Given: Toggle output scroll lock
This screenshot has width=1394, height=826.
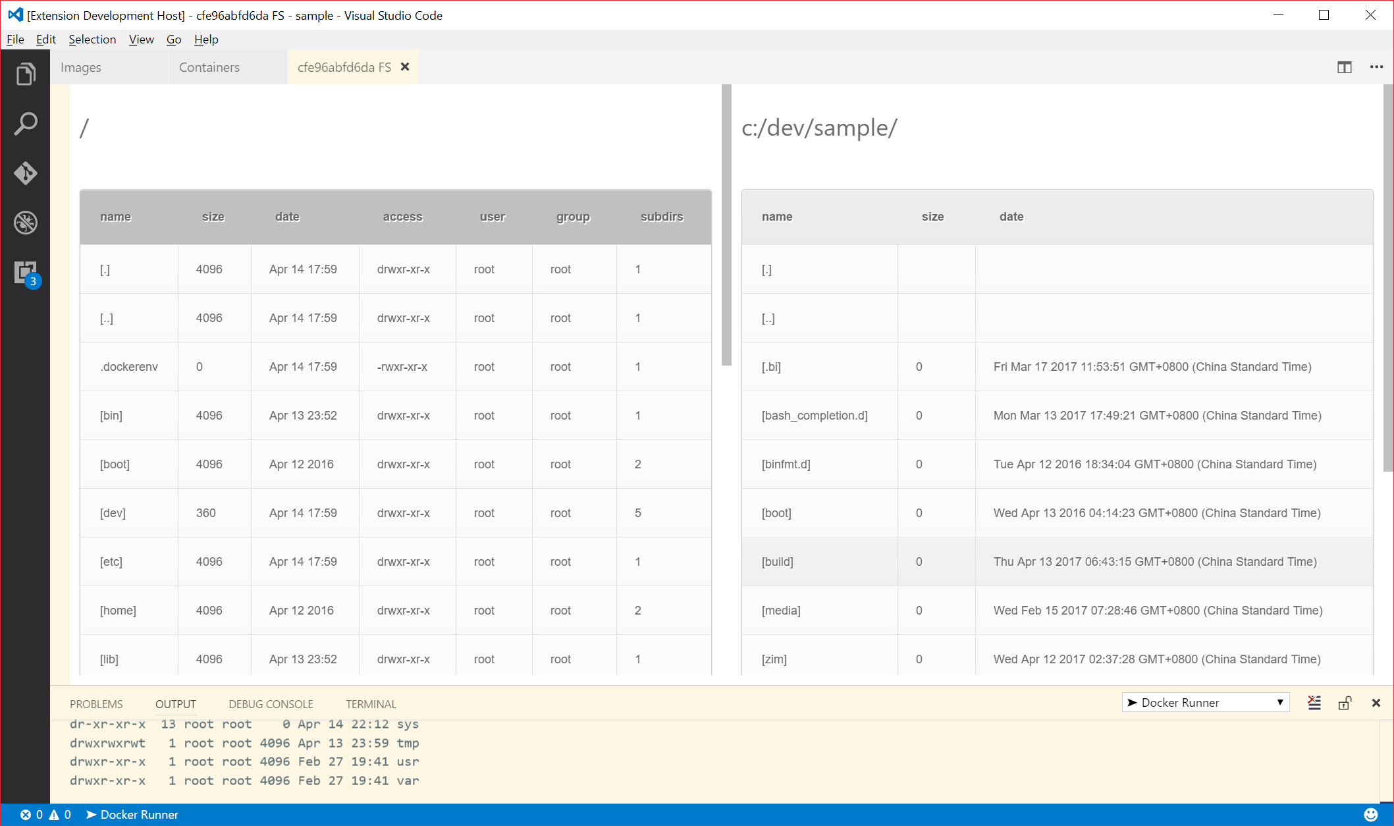Looking at the screenshot, I should pyautogui.click(x=1345, y=703).
